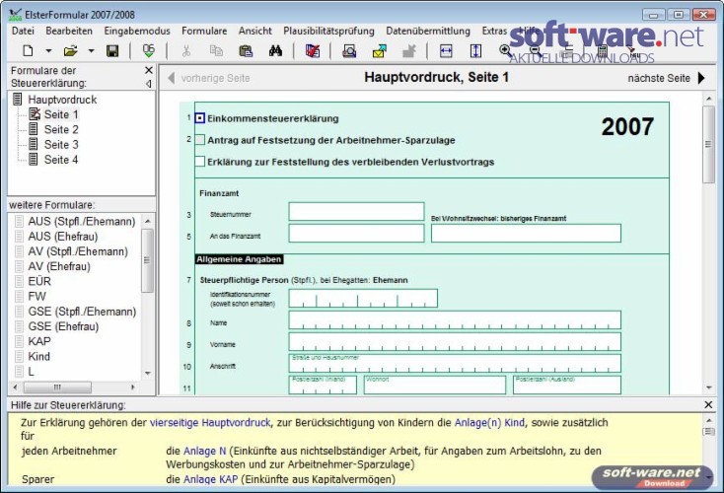Open the Bearbeiten menu
The image size is (724, 493).
[69, 31]
